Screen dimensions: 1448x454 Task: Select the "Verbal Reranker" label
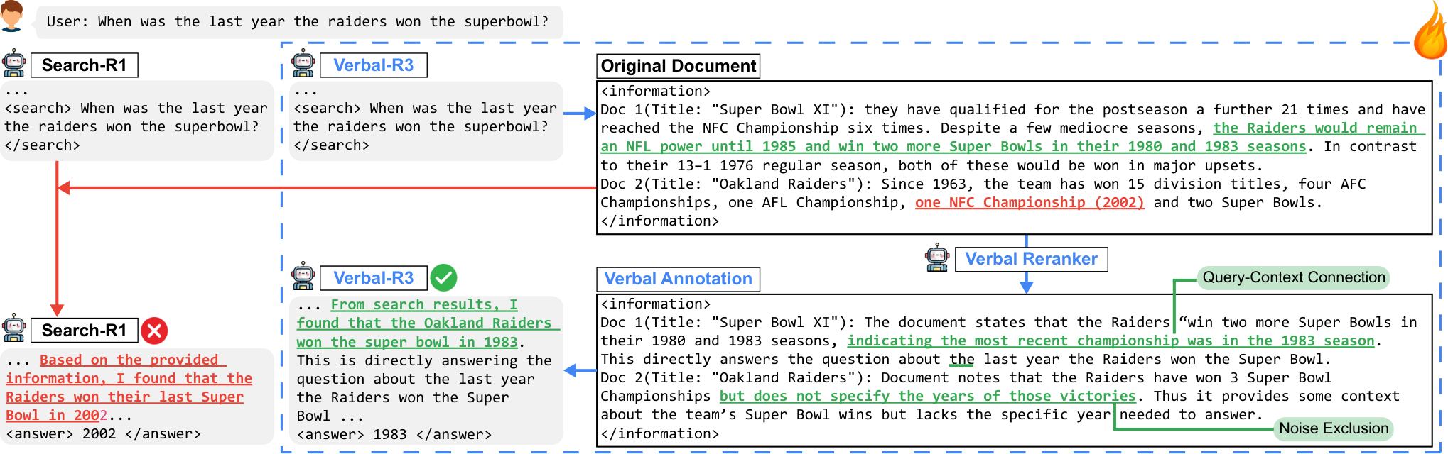pos(1031,259)
